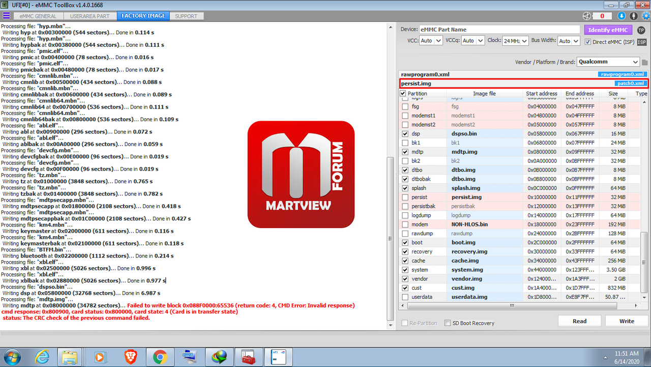The width and height of the screenshot is (651, 367).
Task: Switch to the eMMC GENERAL tab
Action: [39, 16]
